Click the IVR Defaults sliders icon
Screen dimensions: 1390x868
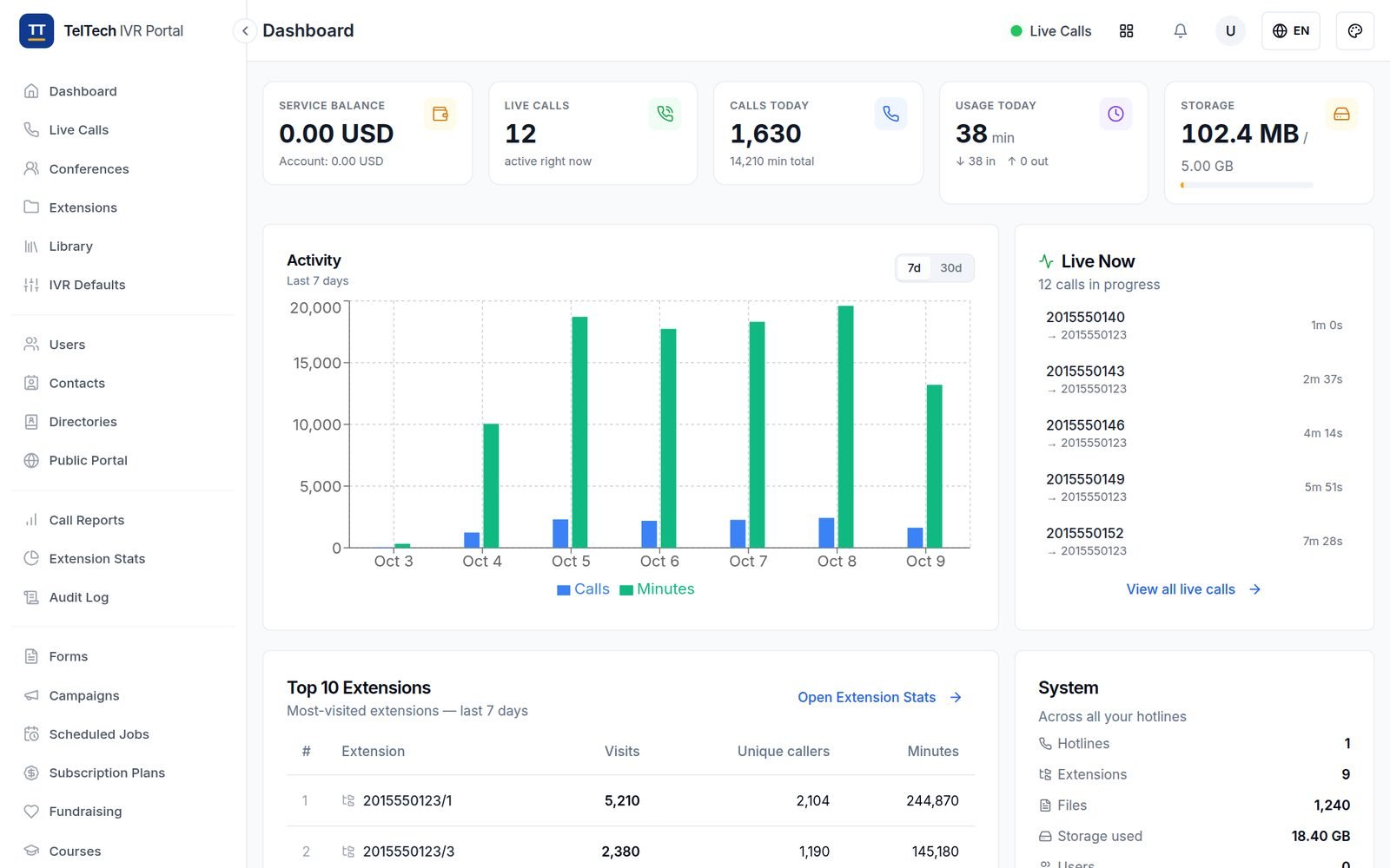coord(31,285)
